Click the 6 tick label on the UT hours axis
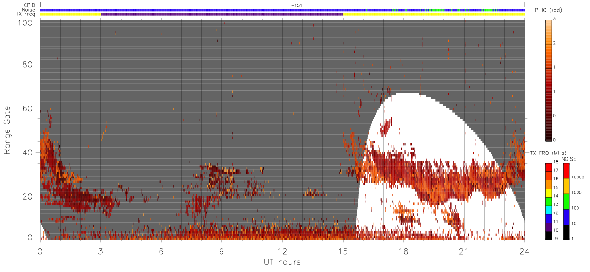The height and width of the screenshot is (272, 590). coord(161,251)
